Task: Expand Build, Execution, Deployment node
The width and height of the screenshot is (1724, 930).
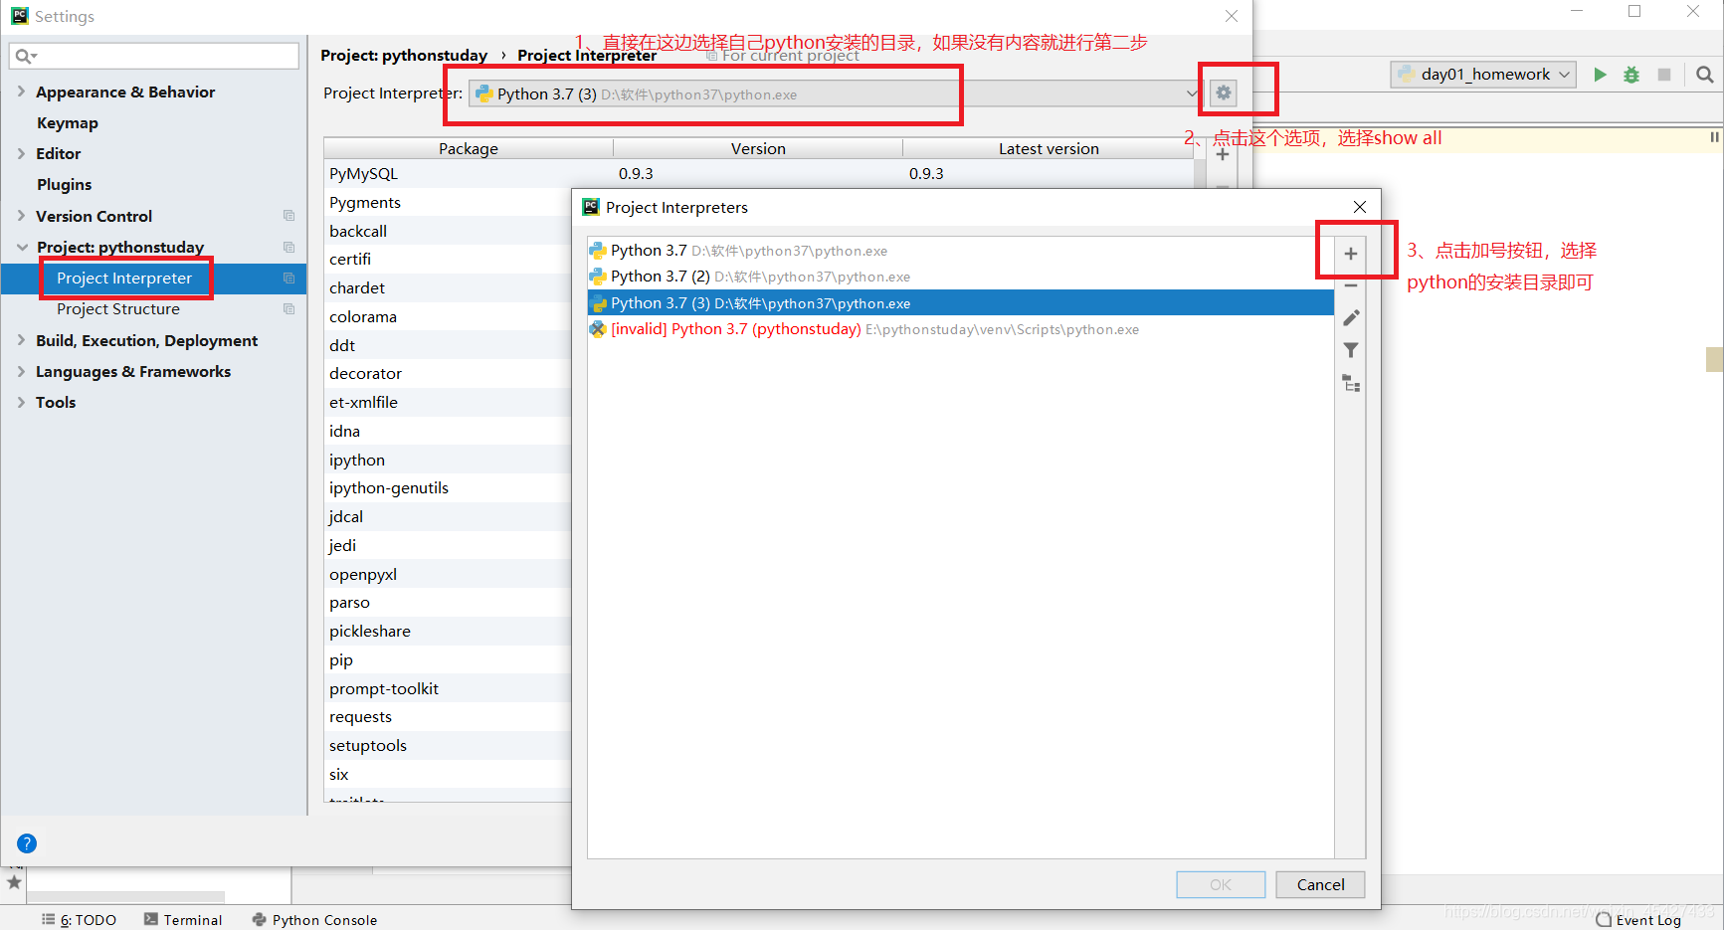Action: (x=21, y=340)
